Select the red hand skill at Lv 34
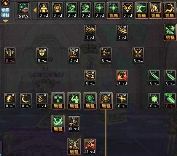Viewport: 177px width, 156px height. 90,146
